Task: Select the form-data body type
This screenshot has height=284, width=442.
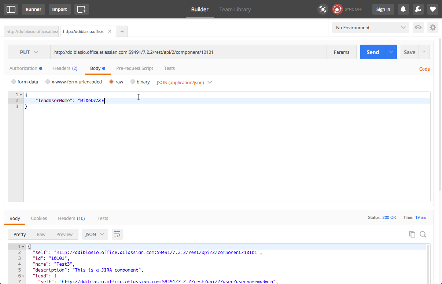Action: click(x=14, y=82)
